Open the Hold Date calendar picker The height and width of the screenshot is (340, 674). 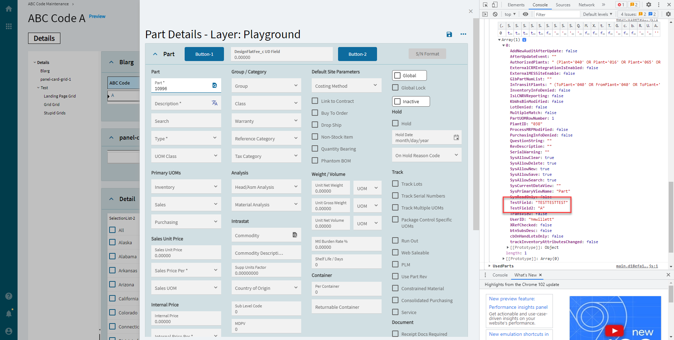point(456,138)
